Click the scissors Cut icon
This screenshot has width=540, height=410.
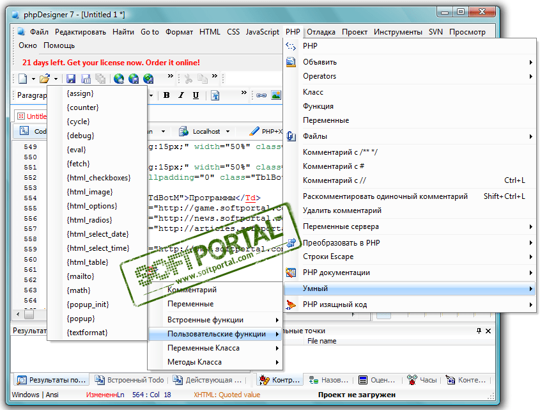[x=188, y=79]
